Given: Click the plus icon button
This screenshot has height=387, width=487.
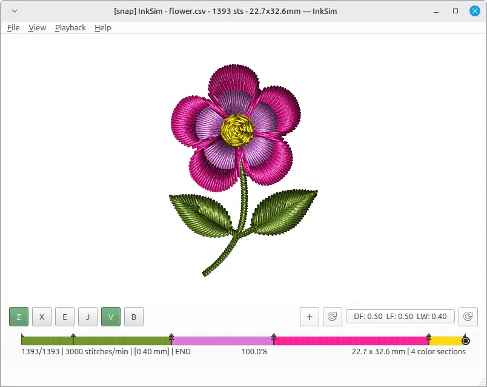Looking at the screenshot, I should click(x=310, y=317).
